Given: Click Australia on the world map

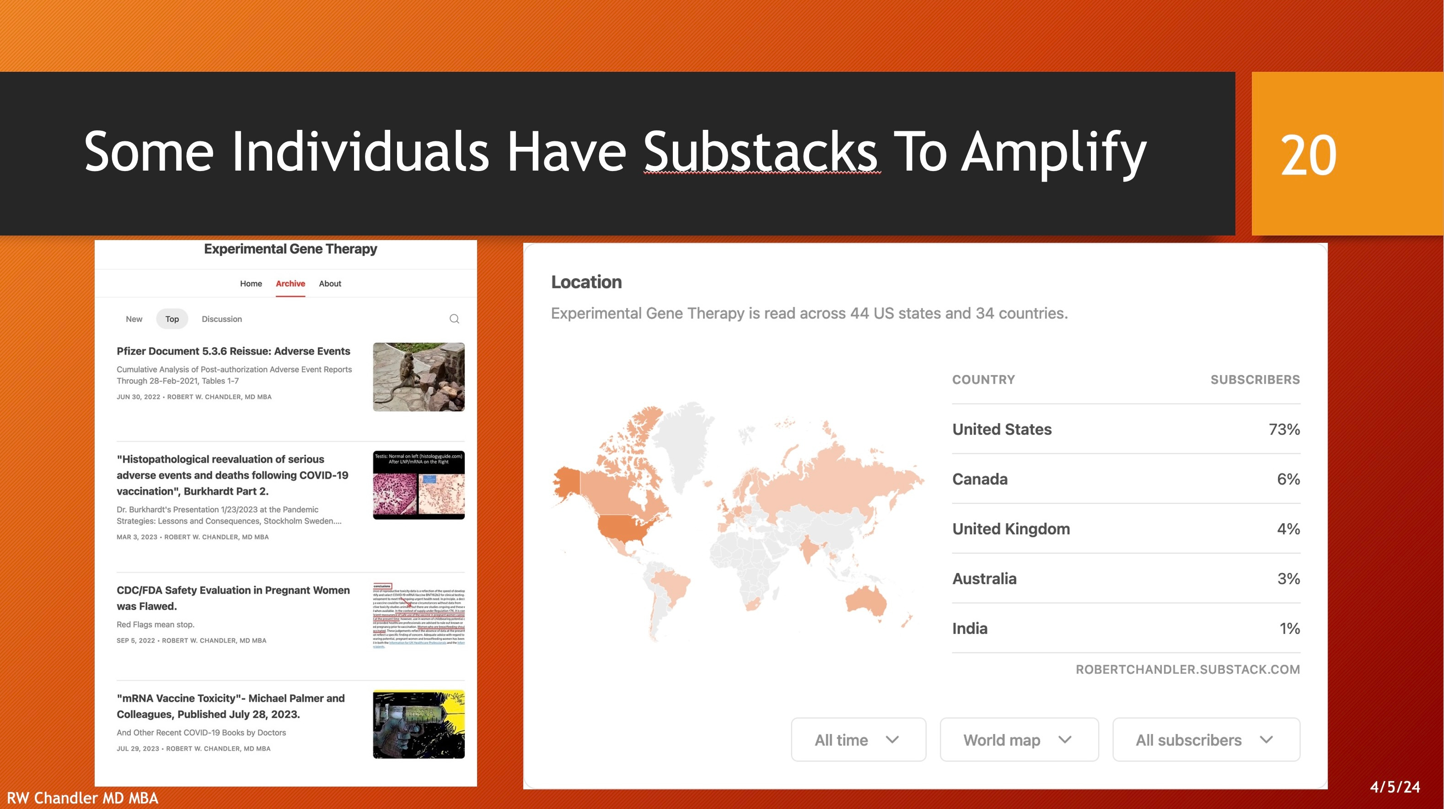Looking at the screenshot, I should [867, 601].
